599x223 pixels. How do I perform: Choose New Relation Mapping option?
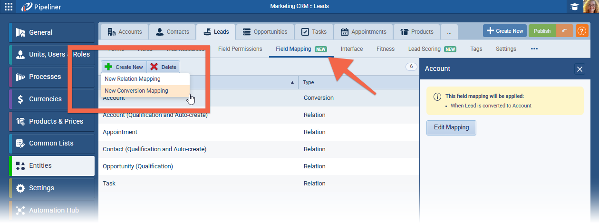(x=133, y=79)
